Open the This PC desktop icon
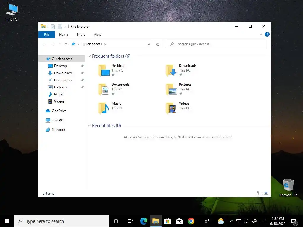 [x=12, y=12]
